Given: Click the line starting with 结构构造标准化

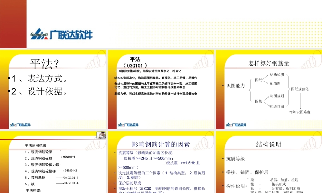Looking at the screenshot, I should point(156,78).
